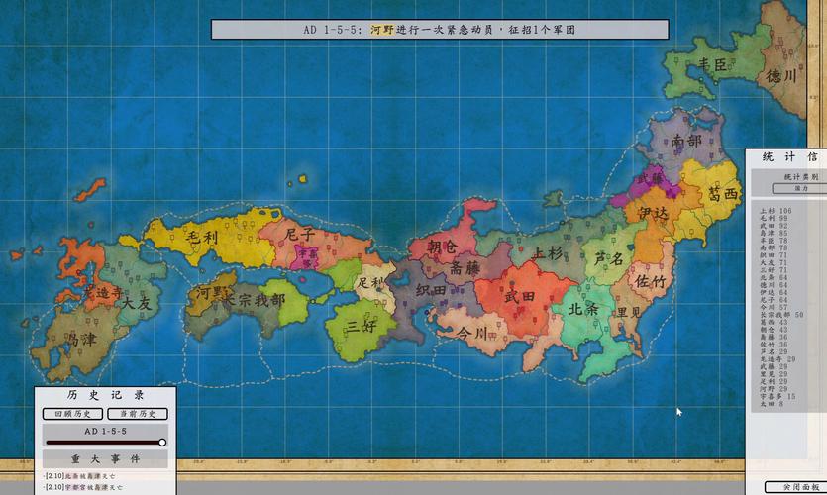Click the 岛津 85 row in statistics list
This screenshot has width=827, height=495.
(x=774, y=233)
